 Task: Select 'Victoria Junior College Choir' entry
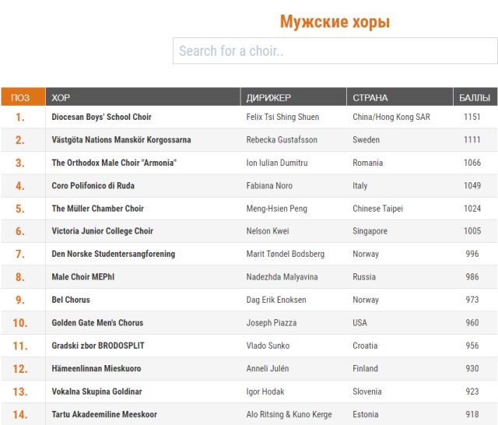click(x=102, y=231)
